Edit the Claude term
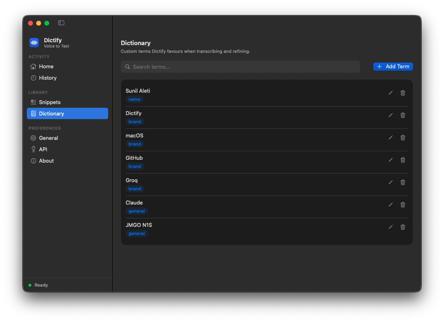444x322 pixels. coord(390,205)
